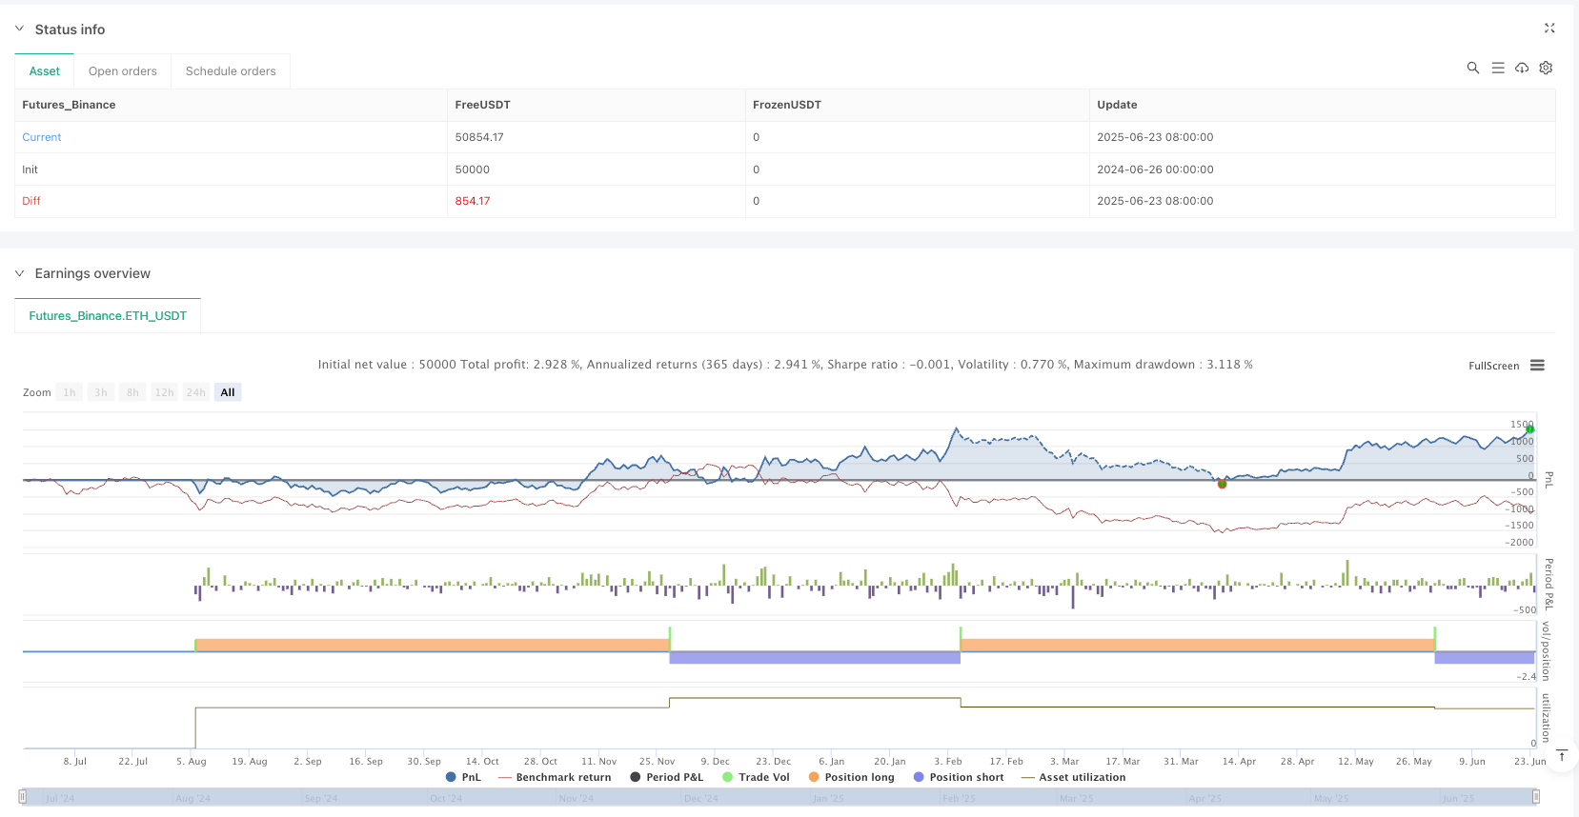Viewport: 1579px width, 817px height.
Task: Collapse the Earnings overview section
Action: pyautogui.click(x=19, y=273)
